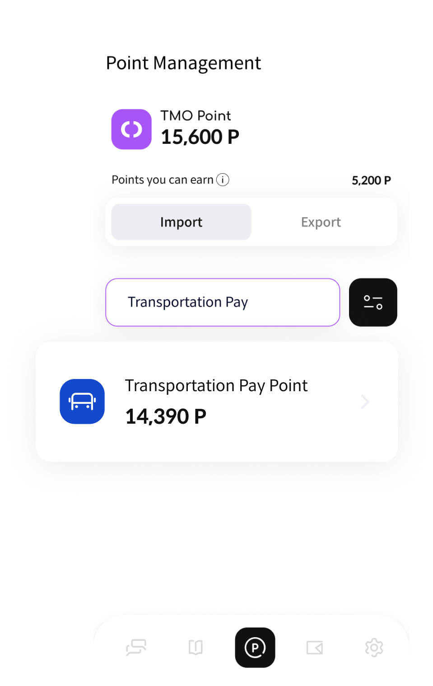This screenshot has height=686, width=433.
Task: Open the wallet card icon in bottom navigation
Action: click(315, 648)
